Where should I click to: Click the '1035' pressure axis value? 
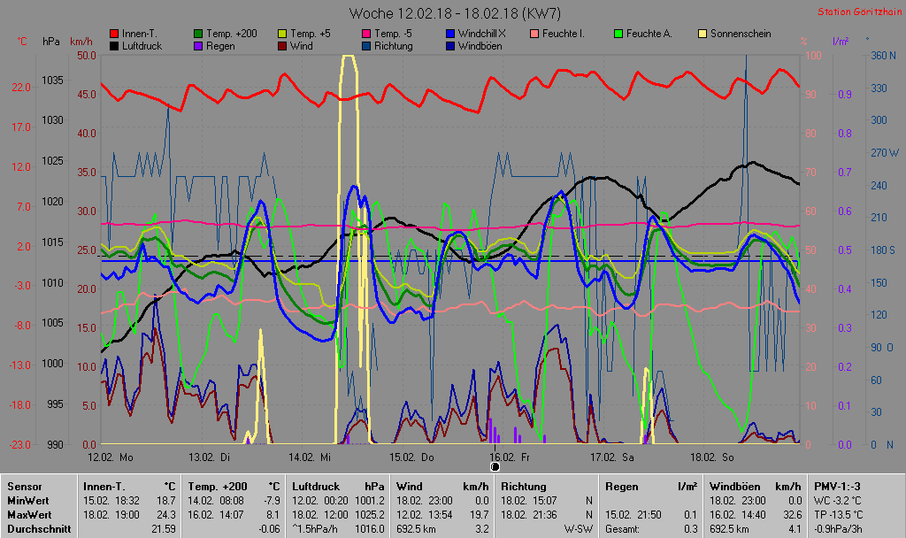[x=52, y=80]
